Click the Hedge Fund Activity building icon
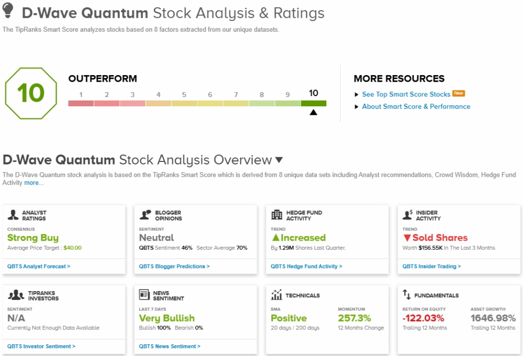This screenshot has width=523, height=356. pyautogui.click(x=277, y=215)
